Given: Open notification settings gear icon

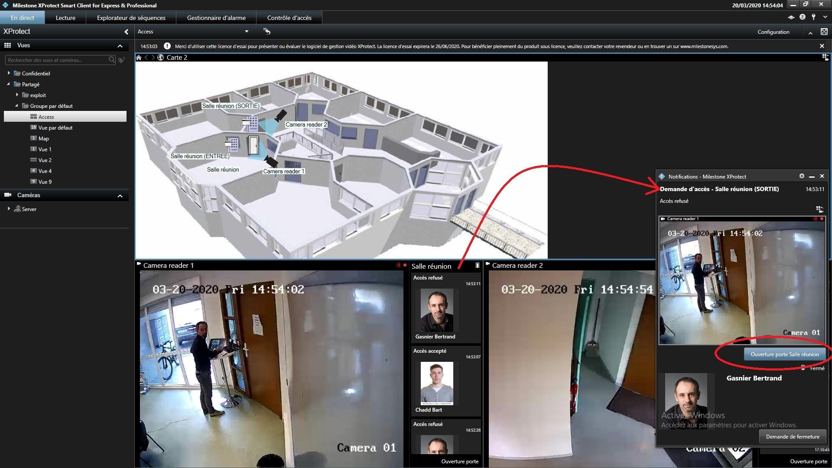Looking at the screenshot, I should pos(802,176).
